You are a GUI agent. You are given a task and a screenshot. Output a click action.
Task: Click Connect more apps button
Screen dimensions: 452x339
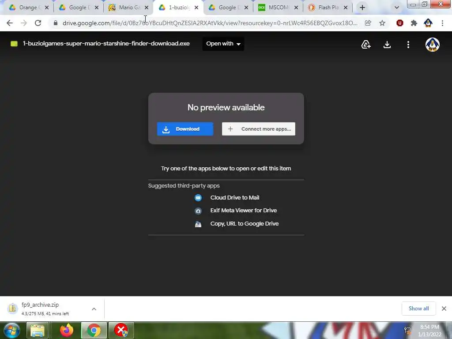[x=259, y=129]
